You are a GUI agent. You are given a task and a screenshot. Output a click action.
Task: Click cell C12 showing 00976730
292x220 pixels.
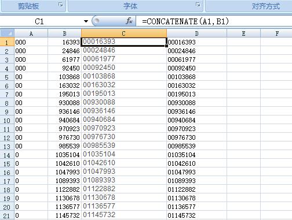(x=124, y=137)
